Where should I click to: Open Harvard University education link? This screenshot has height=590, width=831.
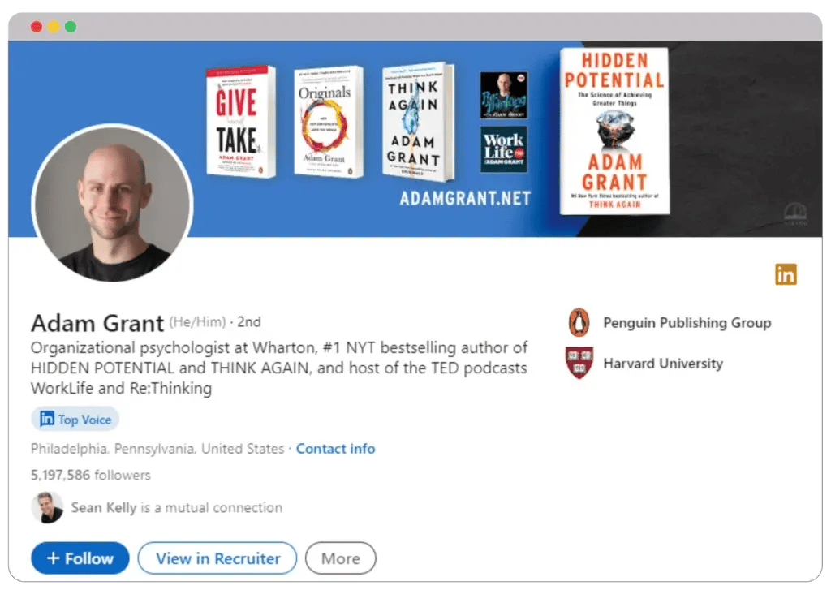[663, 364]
